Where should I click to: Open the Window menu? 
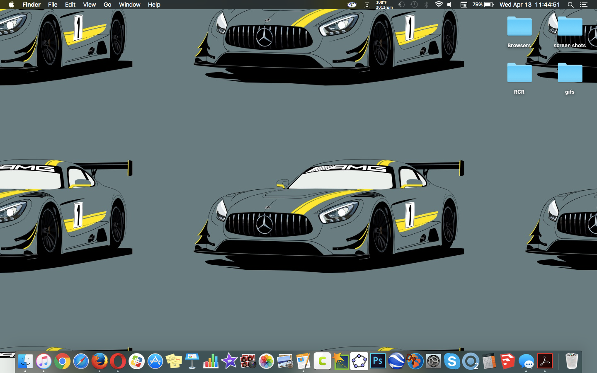tap(129, 5)
